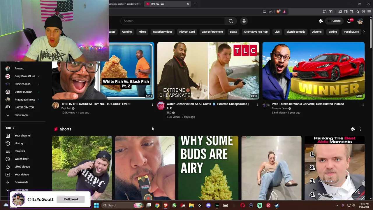Select the Sketch comedy chip
Image resolution: width=373 pixels, height=210 pixels.
[296, 32]
